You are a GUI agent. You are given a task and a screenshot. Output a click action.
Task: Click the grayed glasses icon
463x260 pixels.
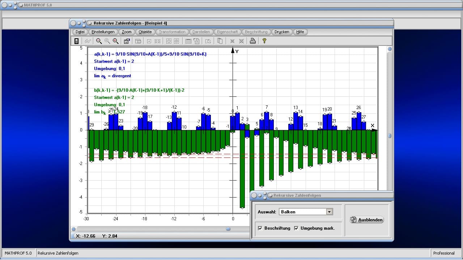[87, 41]
